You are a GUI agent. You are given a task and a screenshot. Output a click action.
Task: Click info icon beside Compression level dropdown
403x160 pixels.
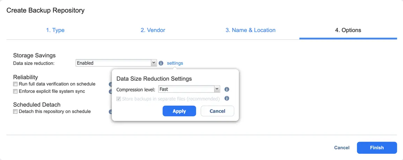pos(227,89)
